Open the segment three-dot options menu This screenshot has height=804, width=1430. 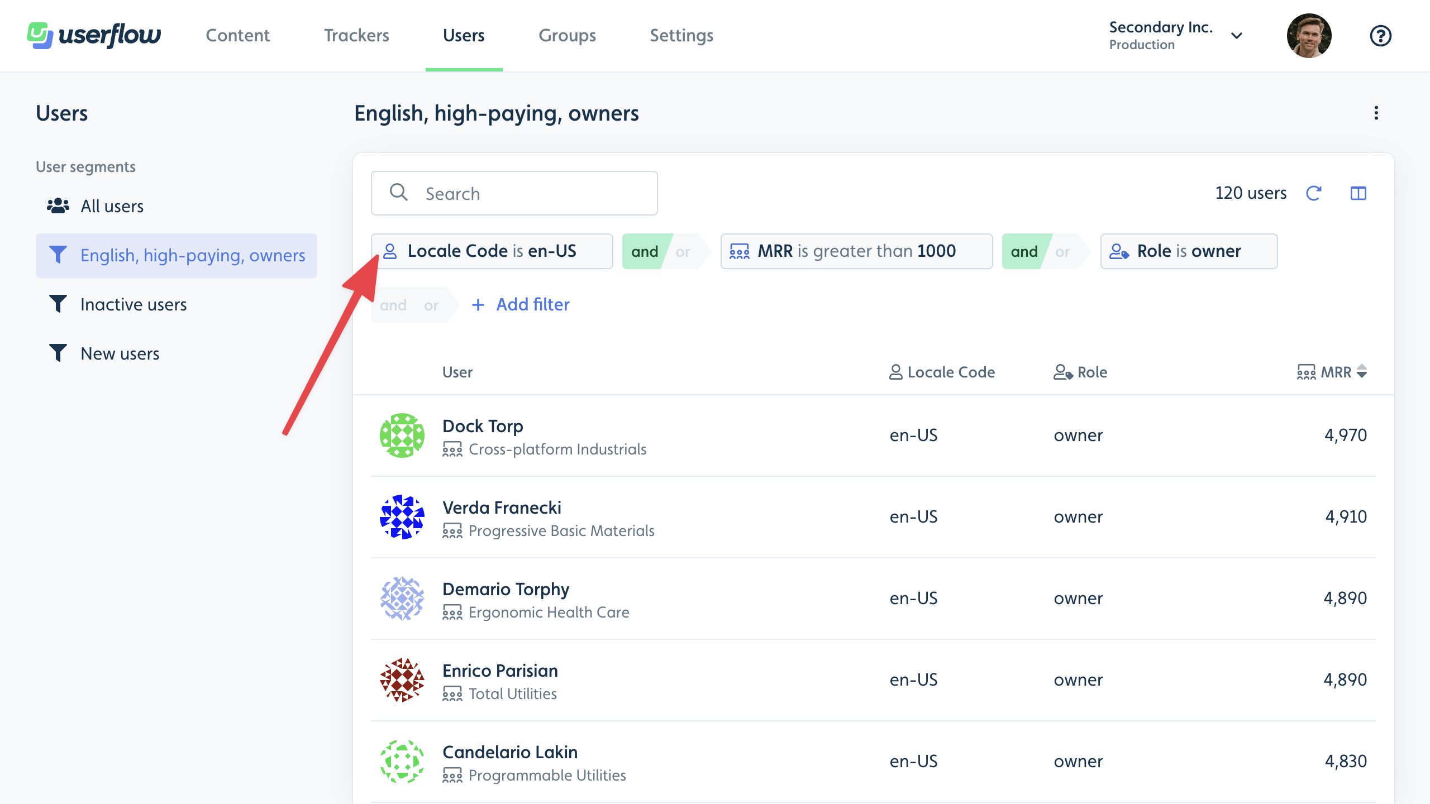click(x=1376, y=113)
